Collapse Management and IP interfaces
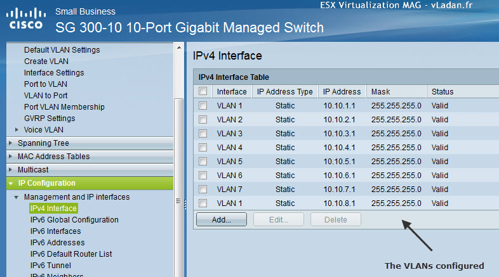The width and height of the screenshot is (499, 277). [x=17, y=197]
